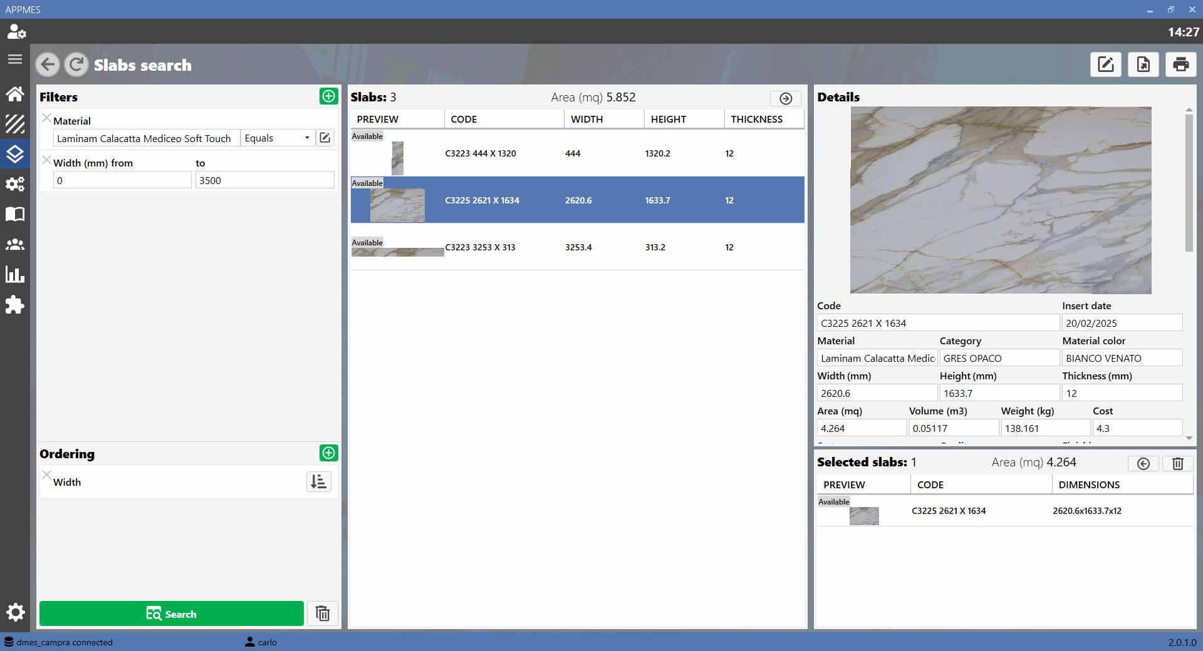1203x651 pixels.
Task: Go to Home in sidebar
Action: click(15, 94)
